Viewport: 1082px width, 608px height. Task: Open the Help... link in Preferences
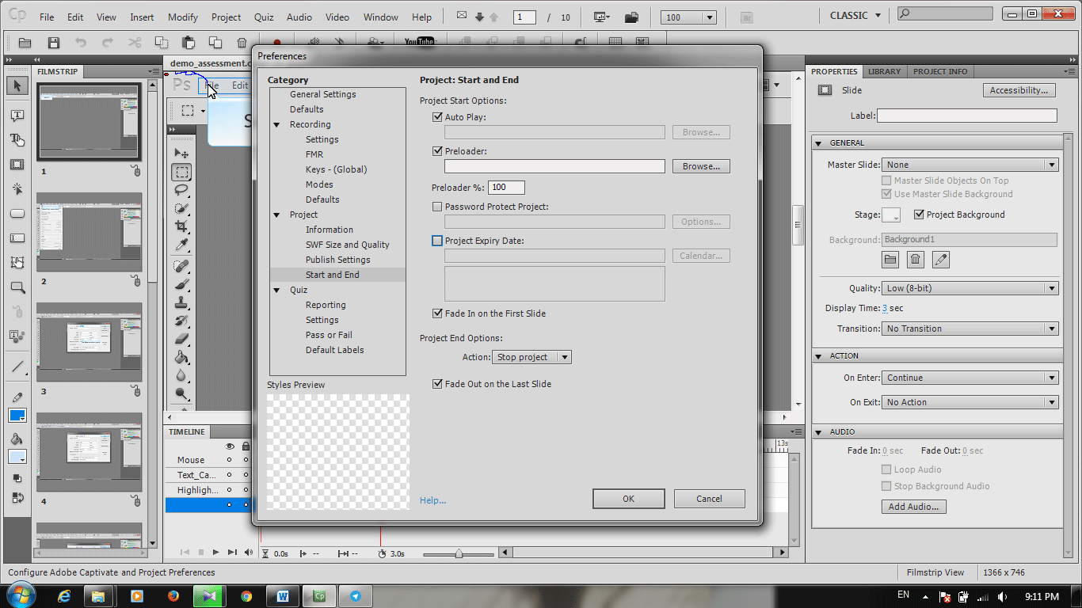pyautogui.click(x=432, y=500)
